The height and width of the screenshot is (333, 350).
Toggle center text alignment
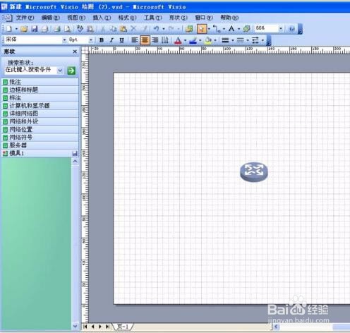145,40
